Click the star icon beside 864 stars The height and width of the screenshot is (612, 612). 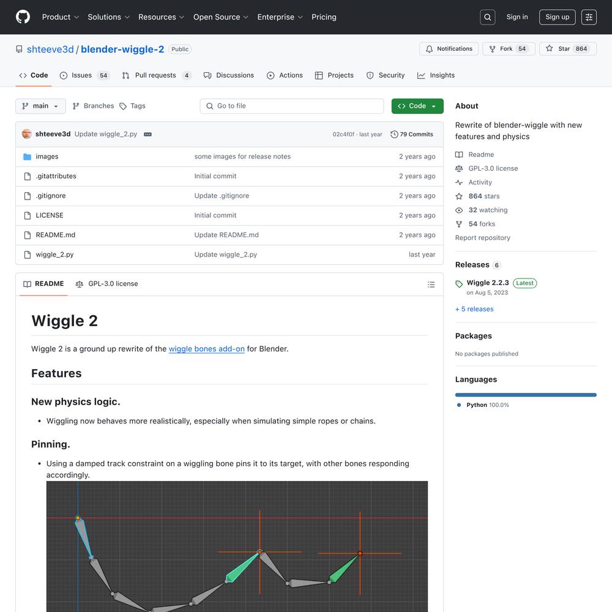click(x=459, y=196)
